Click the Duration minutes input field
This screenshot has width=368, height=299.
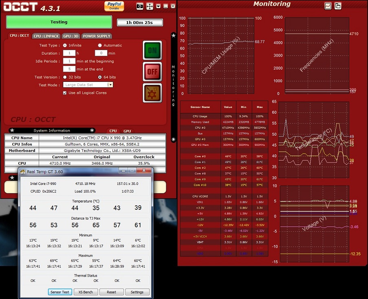click(101, 53)
